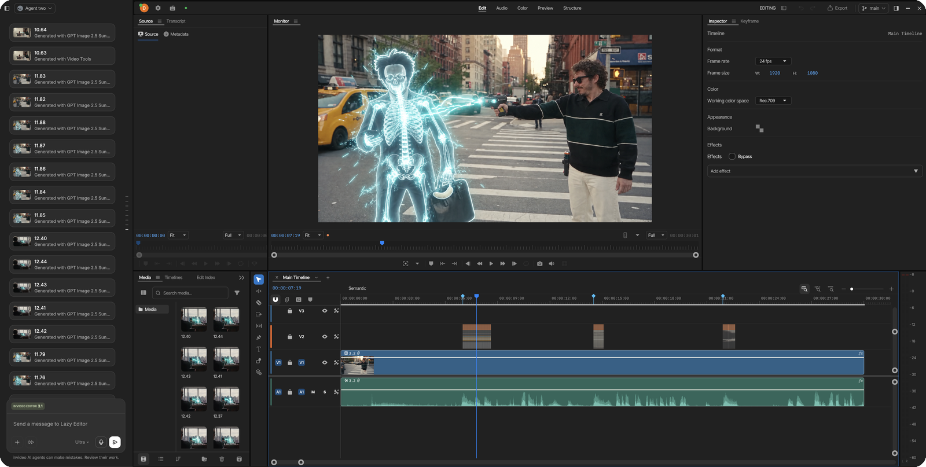Click the monitor volume speaker icon
Screen dimensions: 926x467
(552, 263)
